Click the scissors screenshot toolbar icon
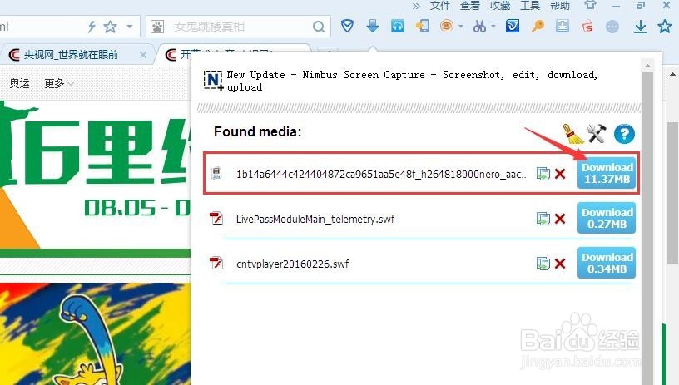Viewport: 679px width, 385px height. (479, 27)
